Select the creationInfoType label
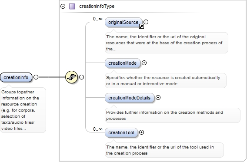The width and height of the screenshot is (247, 162). pos(97,6)
